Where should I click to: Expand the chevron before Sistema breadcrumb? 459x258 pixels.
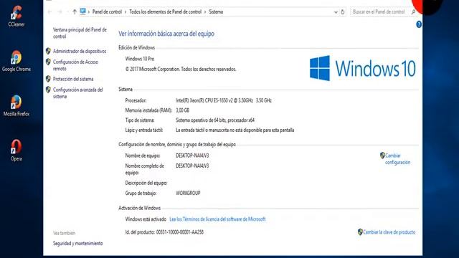(x=205, y=12)
